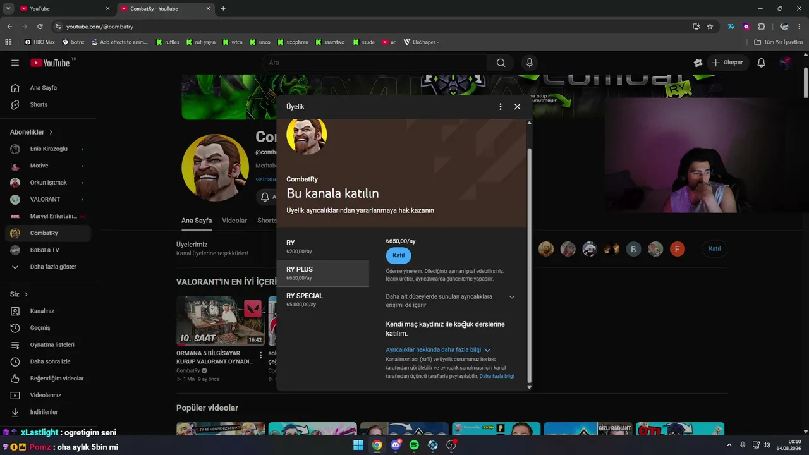Click the address bar URL
The width and height of the screenshot is (809, 455).
pyautogui.click(x=100, y=27)
